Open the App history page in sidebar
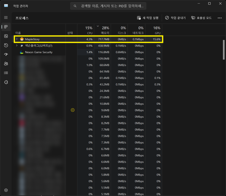This screenshot has height=196, width=226. 6,45
